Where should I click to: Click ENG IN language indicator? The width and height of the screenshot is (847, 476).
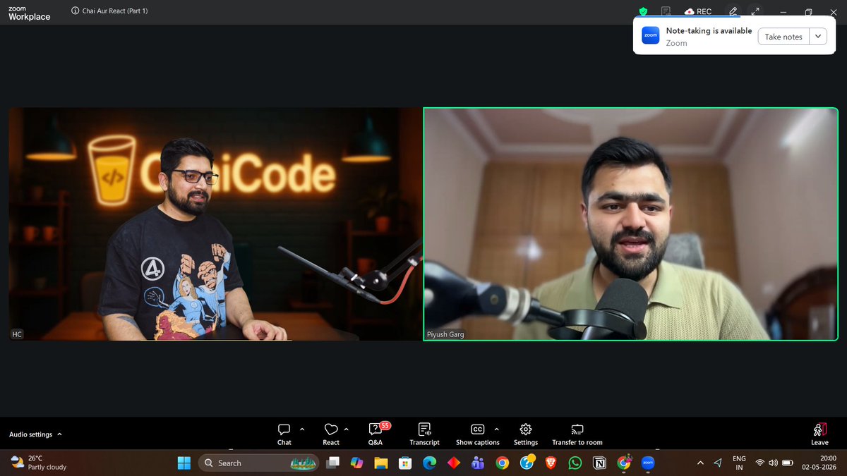tap(739, 463)
